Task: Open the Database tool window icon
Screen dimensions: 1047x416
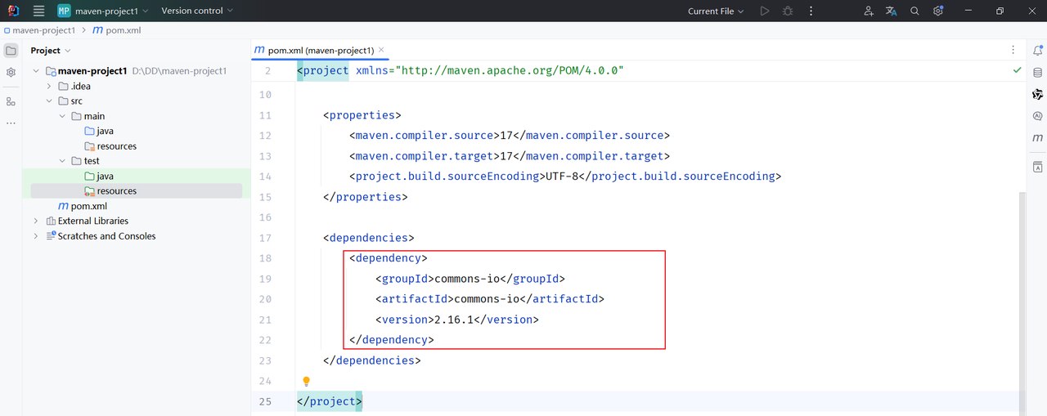Action: pyautogui.click(x=1037, y=73)
